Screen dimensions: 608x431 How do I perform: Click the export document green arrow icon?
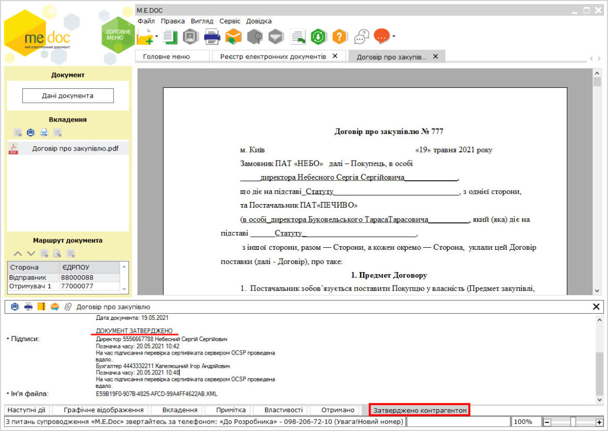point(298,37)
